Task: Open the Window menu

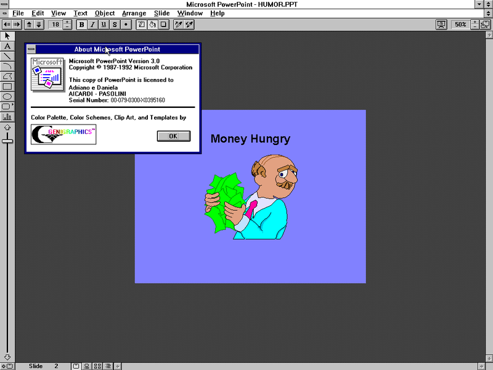Action: tap(190, 13)
